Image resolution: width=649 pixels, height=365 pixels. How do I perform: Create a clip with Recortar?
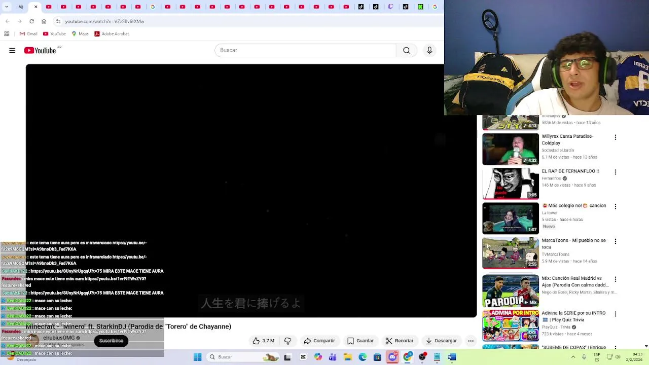(x=400, y=341)
